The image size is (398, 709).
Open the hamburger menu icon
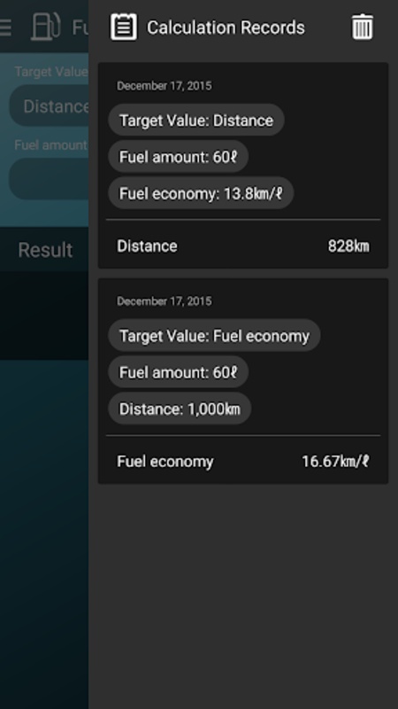pyautogui.click(x=5, y=27)
